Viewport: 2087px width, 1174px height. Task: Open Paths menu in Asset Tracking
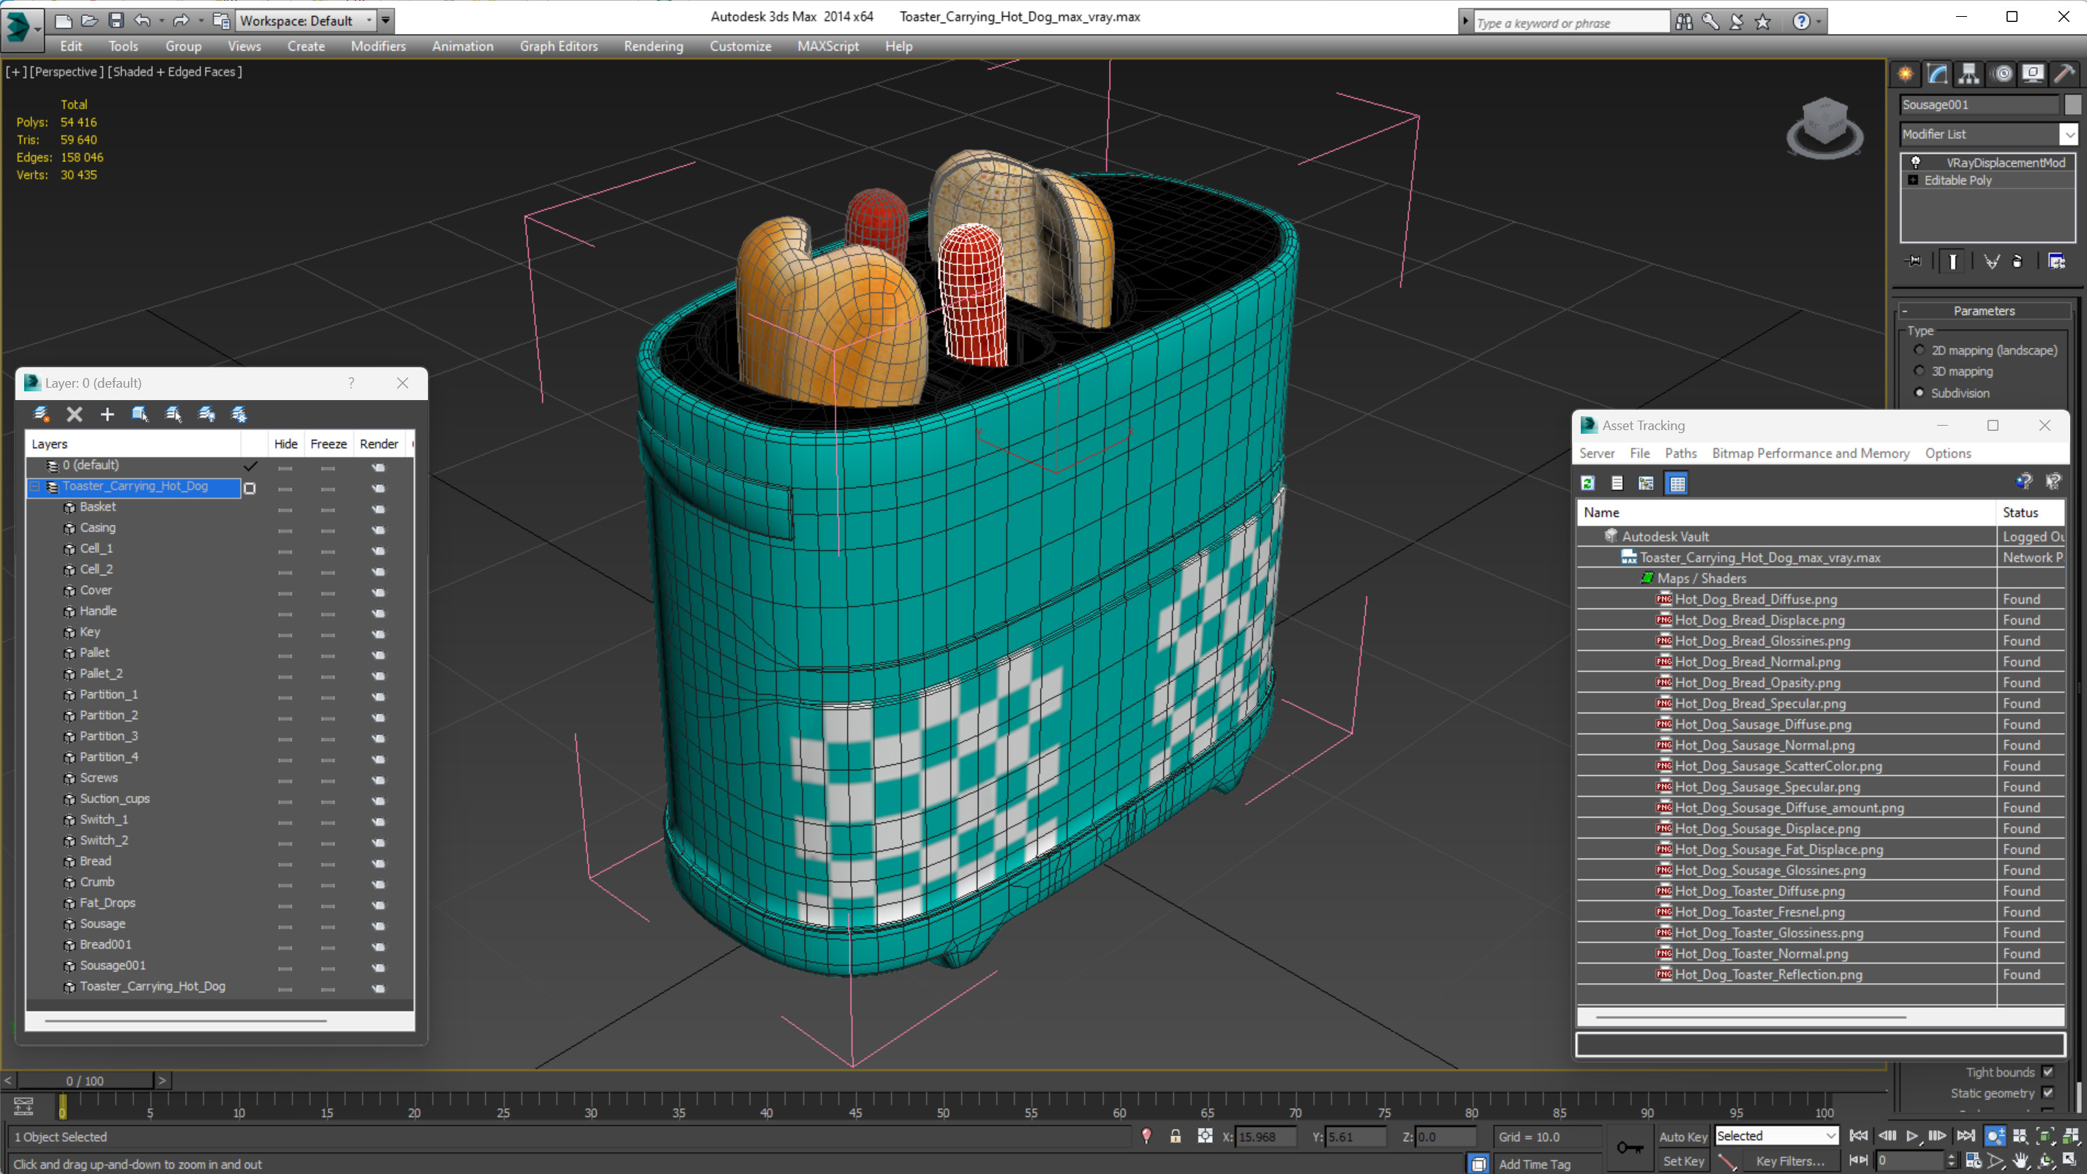1680,453
